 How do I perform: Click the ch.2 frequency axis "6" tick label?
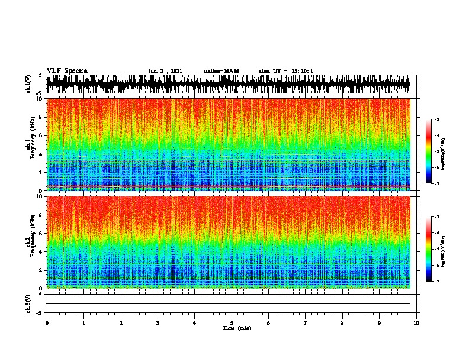41,234
